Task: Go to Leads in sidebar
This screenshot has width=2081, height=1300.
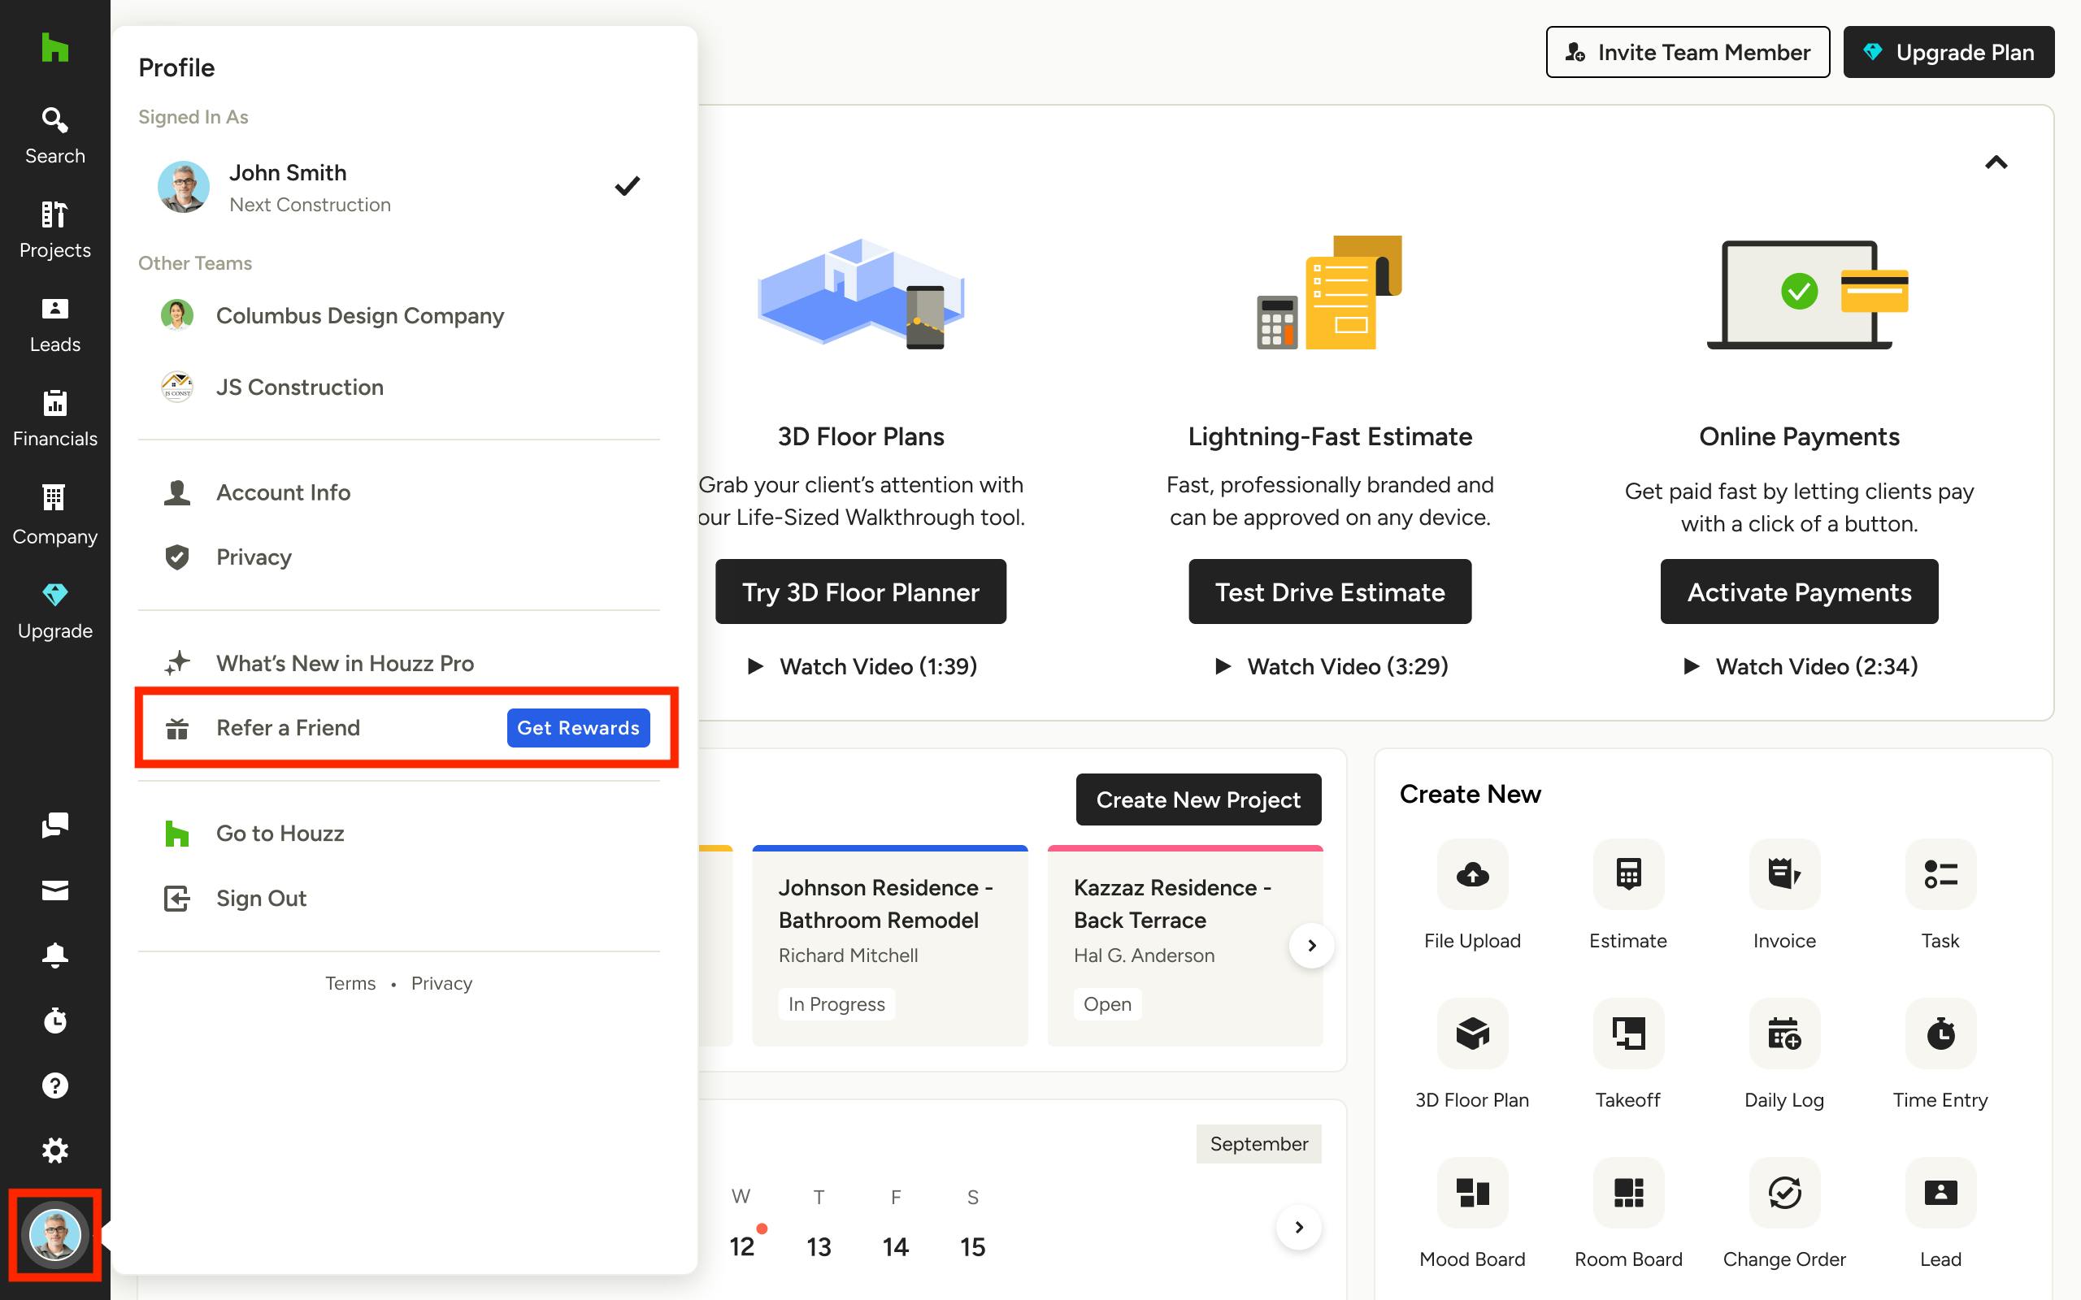Action: pos(55,325)
